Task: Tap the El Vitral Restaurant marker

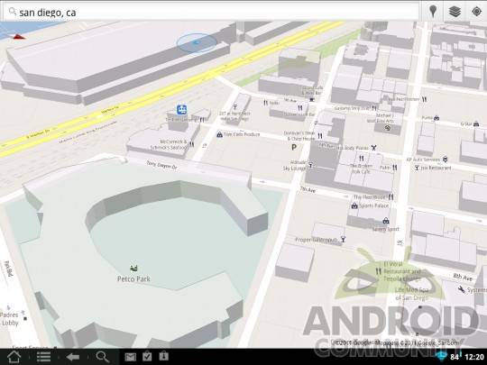Action: [378, 271]
